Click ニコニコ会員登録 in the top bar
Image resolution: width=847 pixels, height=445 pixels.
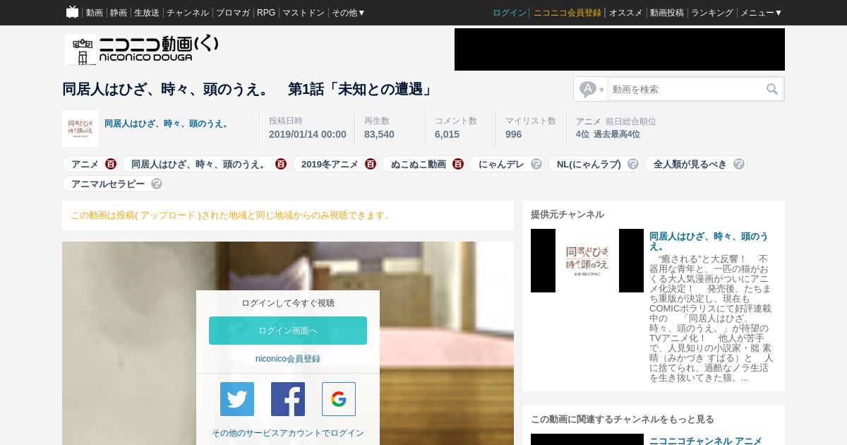567,13
